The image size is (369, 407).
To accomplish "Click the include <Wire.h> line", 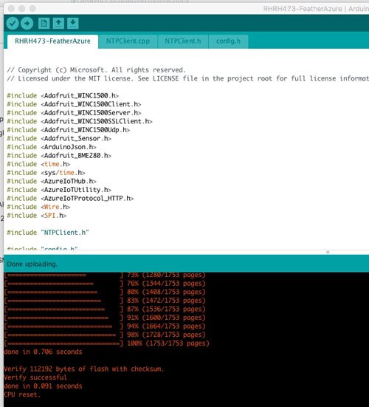I will pos(38,207).
